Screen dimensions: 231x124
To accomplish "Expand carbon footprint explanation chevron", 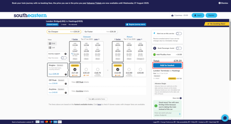I will tap(180, 114).
